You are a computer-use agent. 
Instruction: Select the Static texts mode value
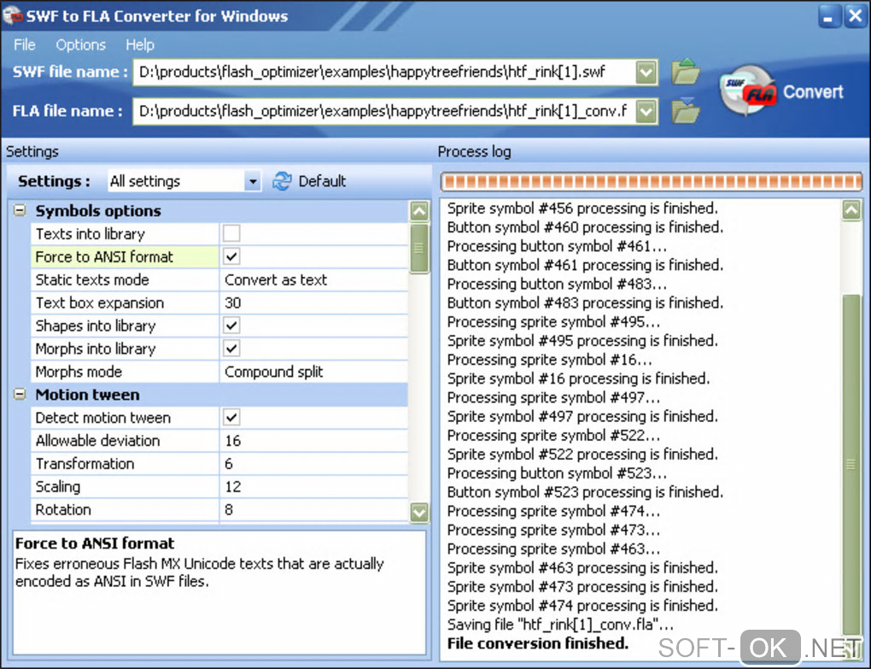pyautogui.click(x=314, y=279)
